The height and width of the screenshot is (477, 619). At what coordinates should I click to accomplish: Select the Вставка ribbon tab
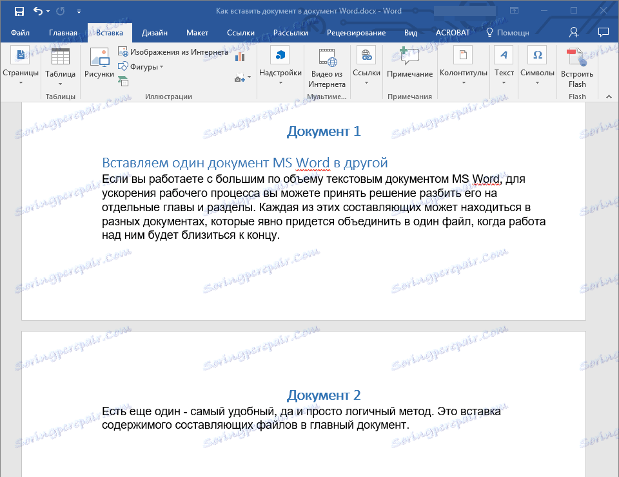110,33
